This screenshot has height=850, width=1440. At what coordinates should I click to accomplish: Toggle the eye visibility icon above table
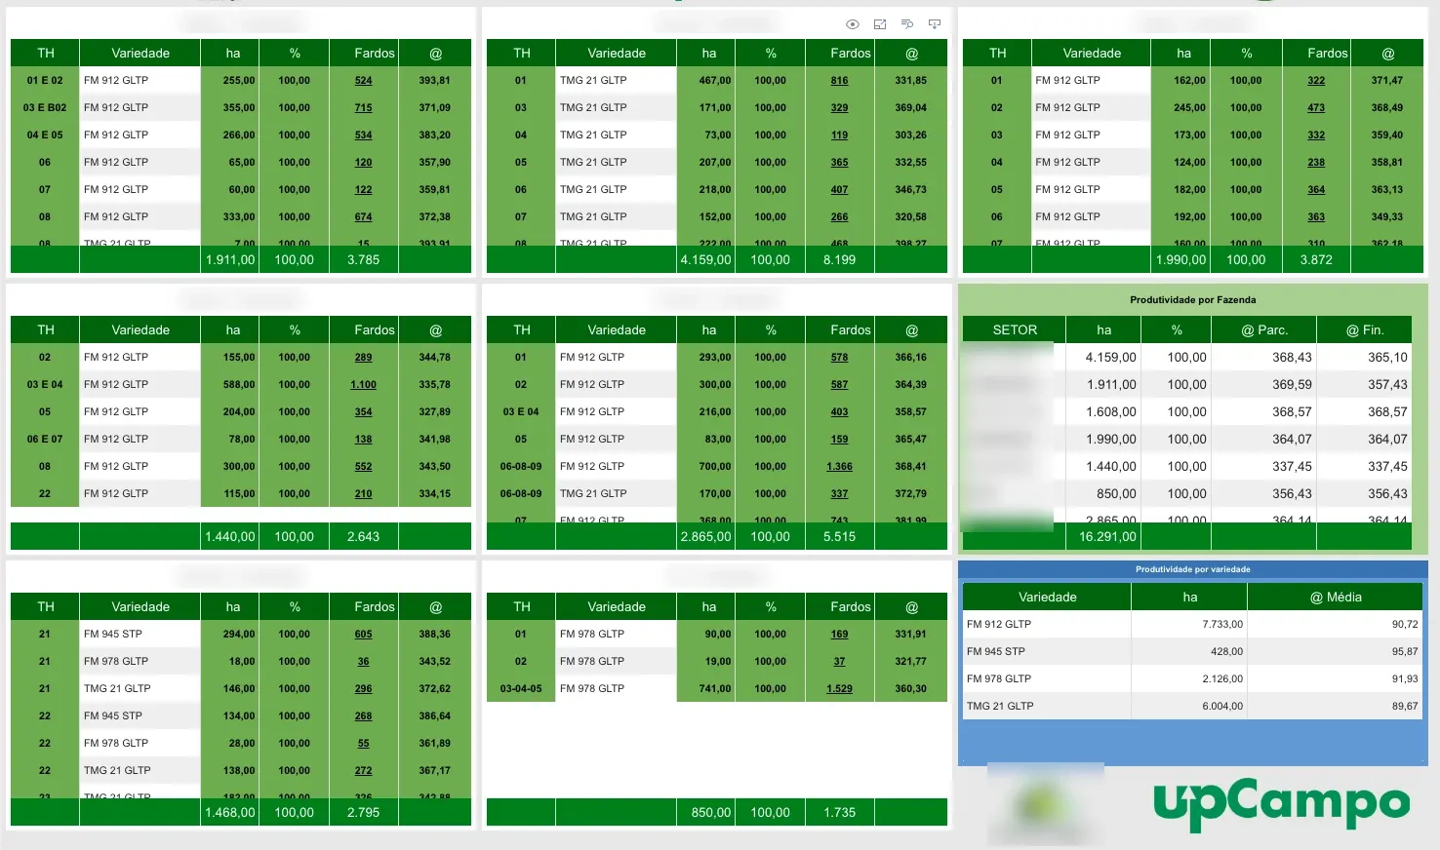pyautogui.click(x=853, y=24)
